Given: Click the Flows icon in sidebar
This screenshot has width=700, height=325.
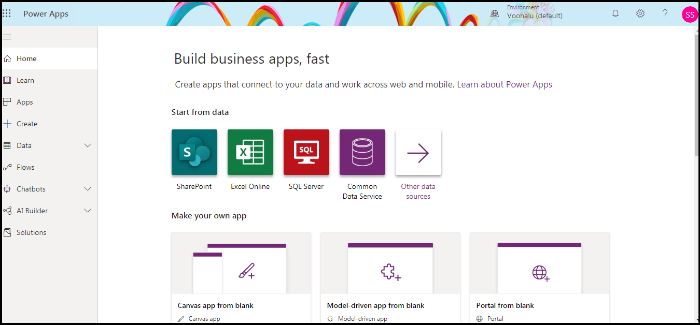Looking at the screenshot, I should [7, 167].
